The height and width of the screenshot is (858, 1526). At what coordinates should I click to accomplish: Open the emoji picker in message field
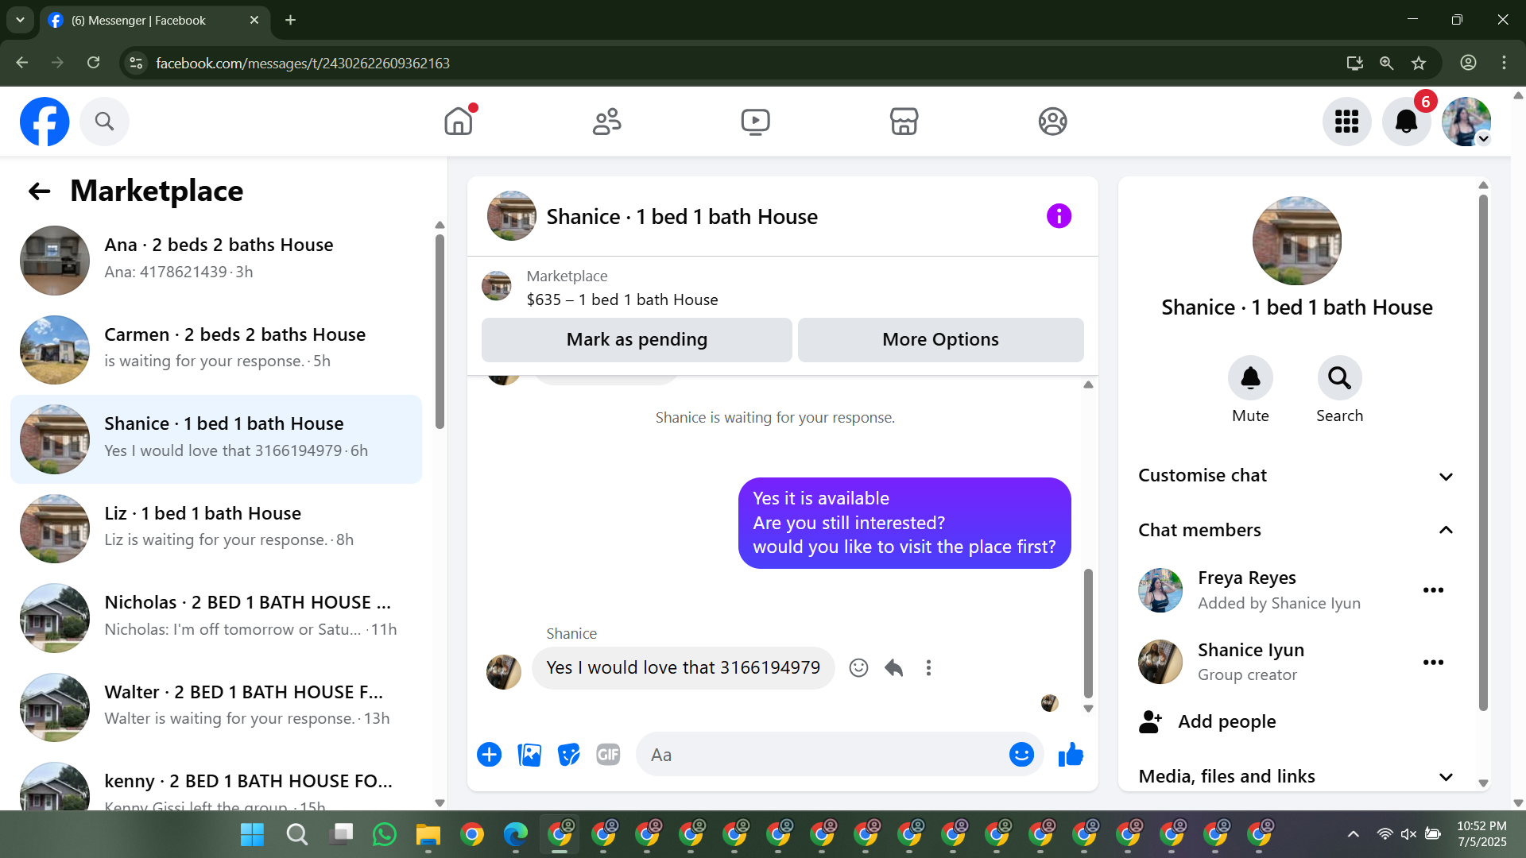tap(1021, 755)
